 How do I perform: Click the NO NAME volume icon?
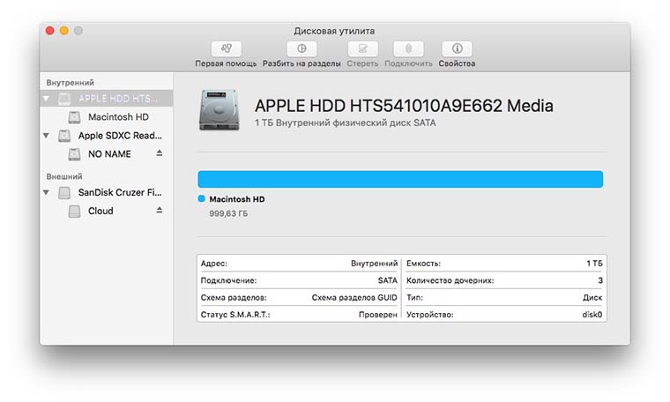pos(74,154)
